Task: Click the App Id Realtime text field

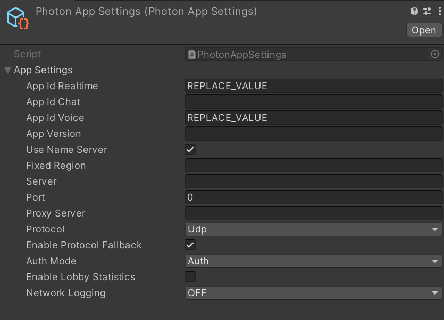Action: 313,86
